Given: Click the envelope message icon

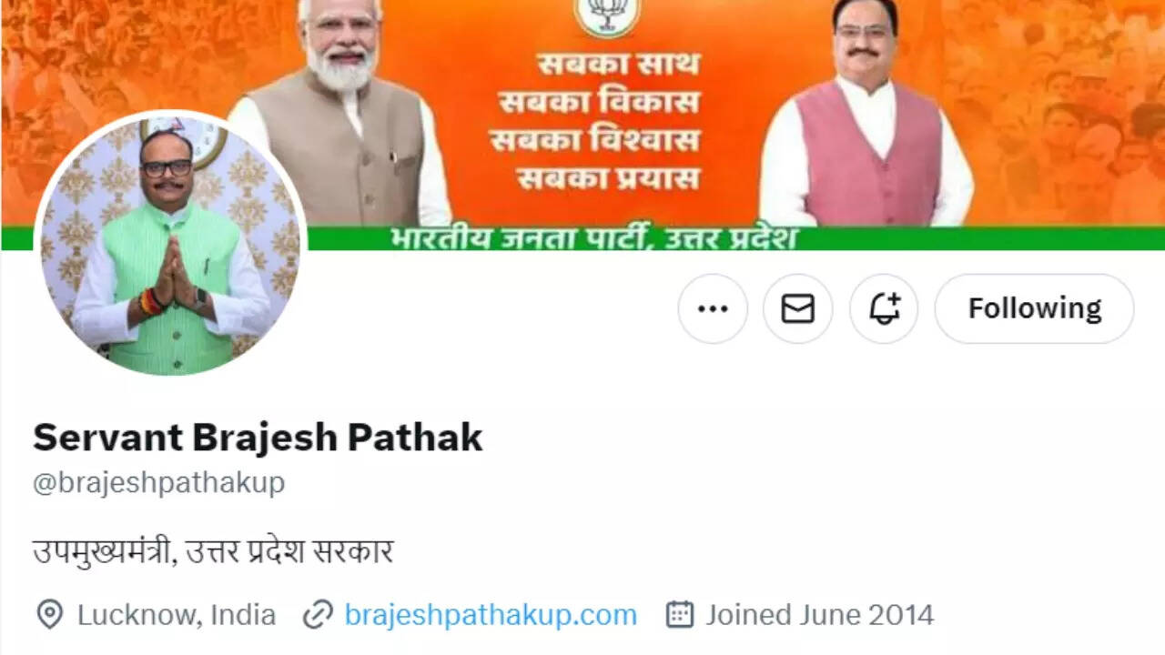Looking at the screenshot, I should click(x=798, y=308).
